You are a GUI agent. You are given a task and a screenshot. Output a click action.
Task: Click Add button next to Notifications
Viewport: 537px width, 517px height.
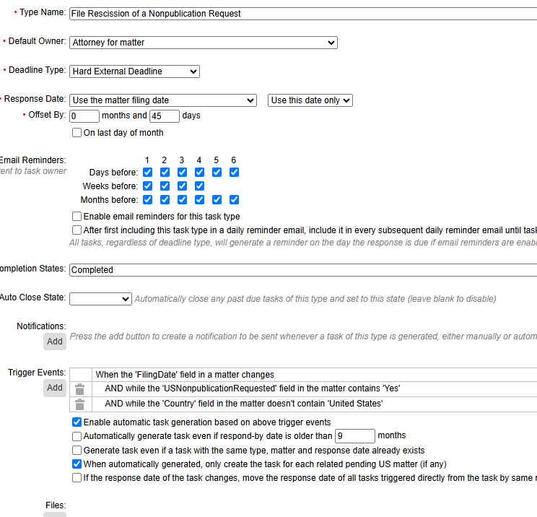(55, 341)
